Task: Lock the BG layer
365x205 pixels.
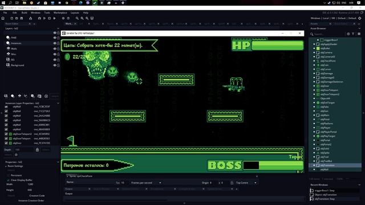Action: (58, 60)
